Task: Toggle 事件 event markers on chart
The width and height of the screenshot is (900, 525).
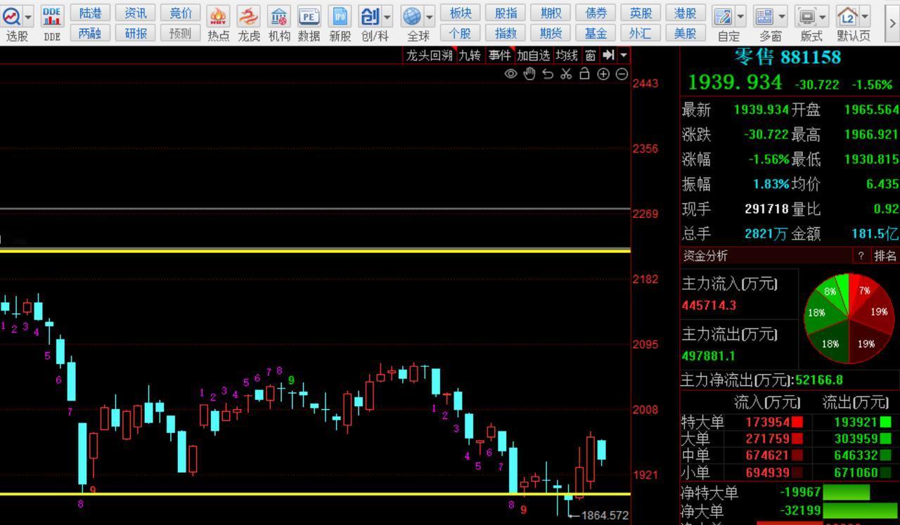Action: click(500, 55)
